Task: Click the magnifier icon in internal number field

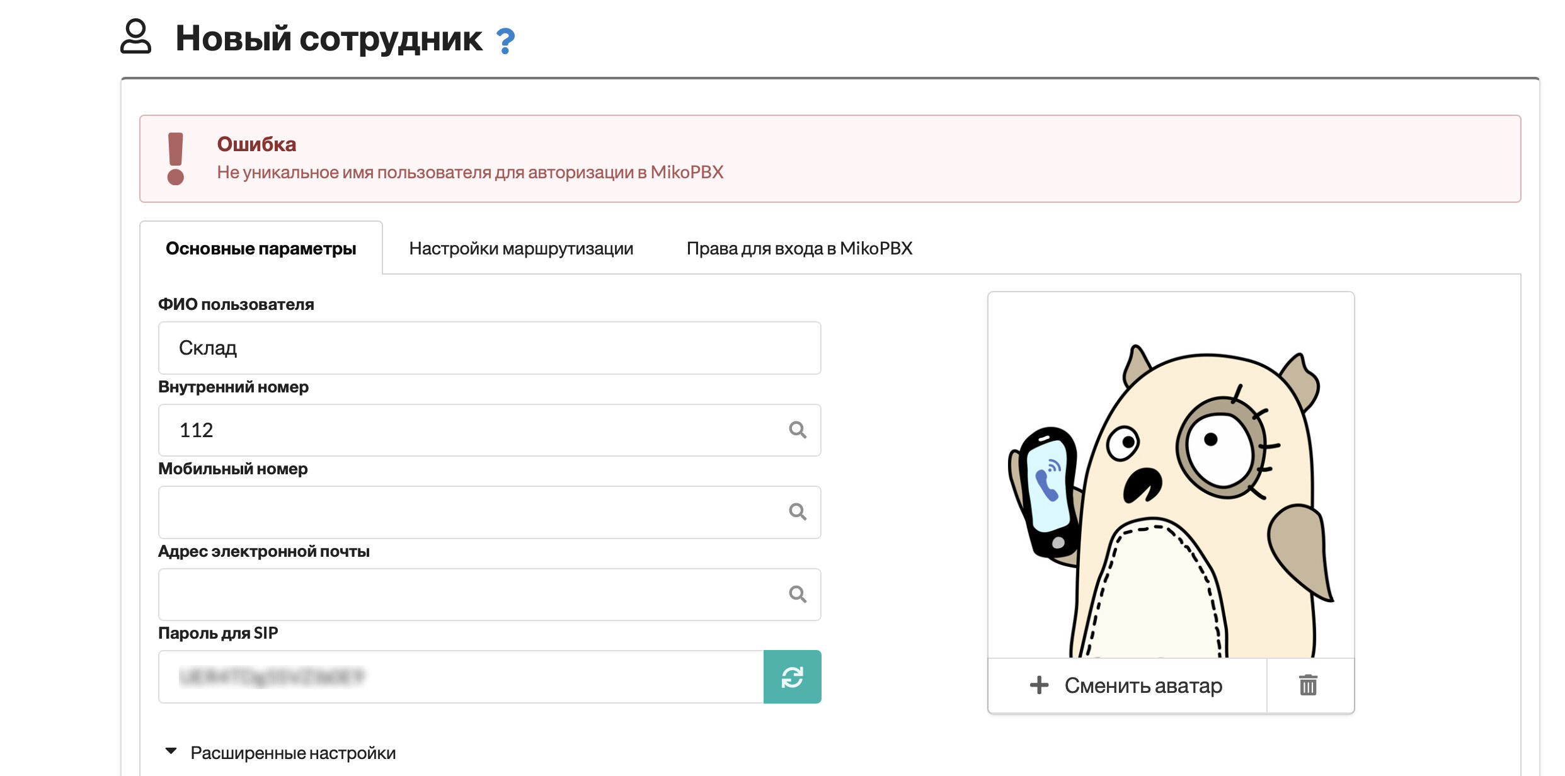Action: pyautogui.click(x=798, y=430)
